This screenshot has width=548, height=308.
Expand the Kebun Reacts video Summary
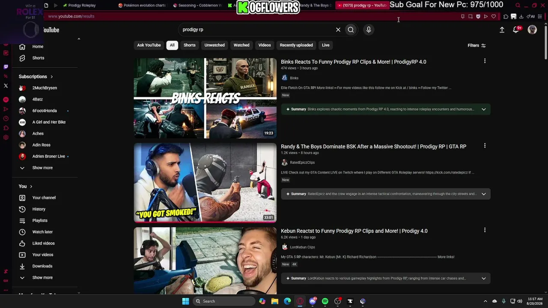point(484,278)
